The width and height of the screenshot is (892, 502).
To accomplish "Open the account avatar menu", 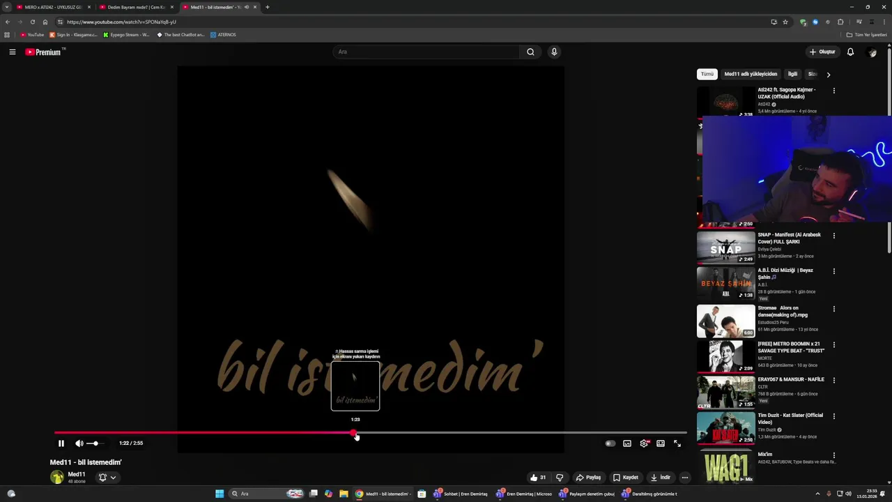I will click(872, 52).
